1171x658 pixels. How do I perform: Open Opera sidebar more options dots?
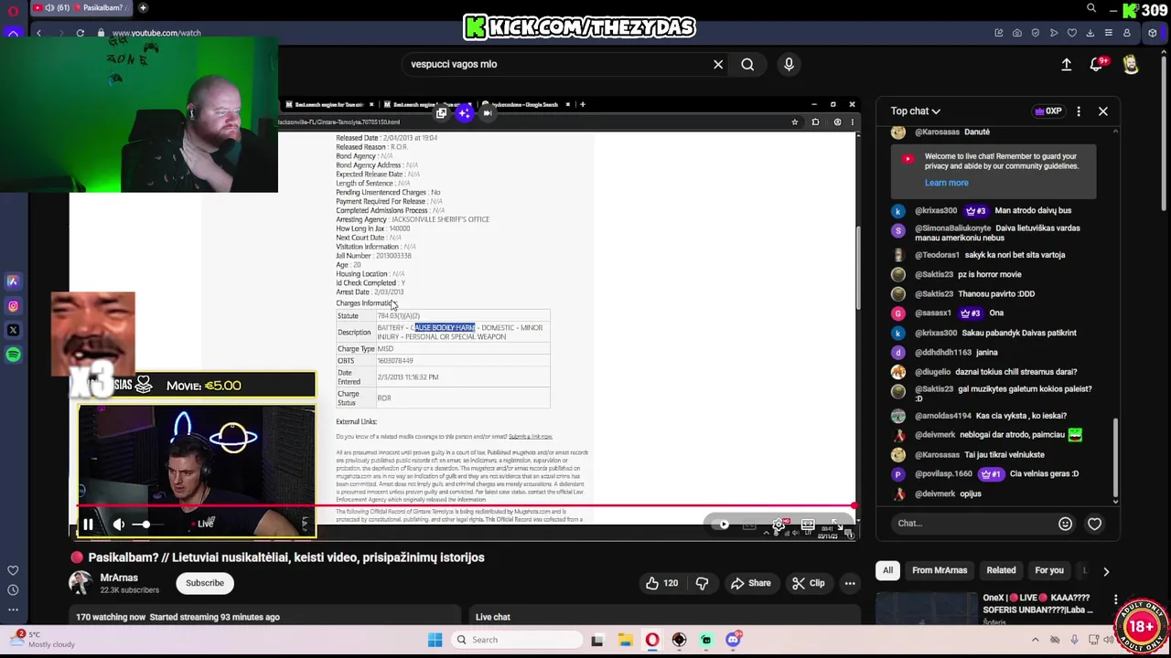13,610
